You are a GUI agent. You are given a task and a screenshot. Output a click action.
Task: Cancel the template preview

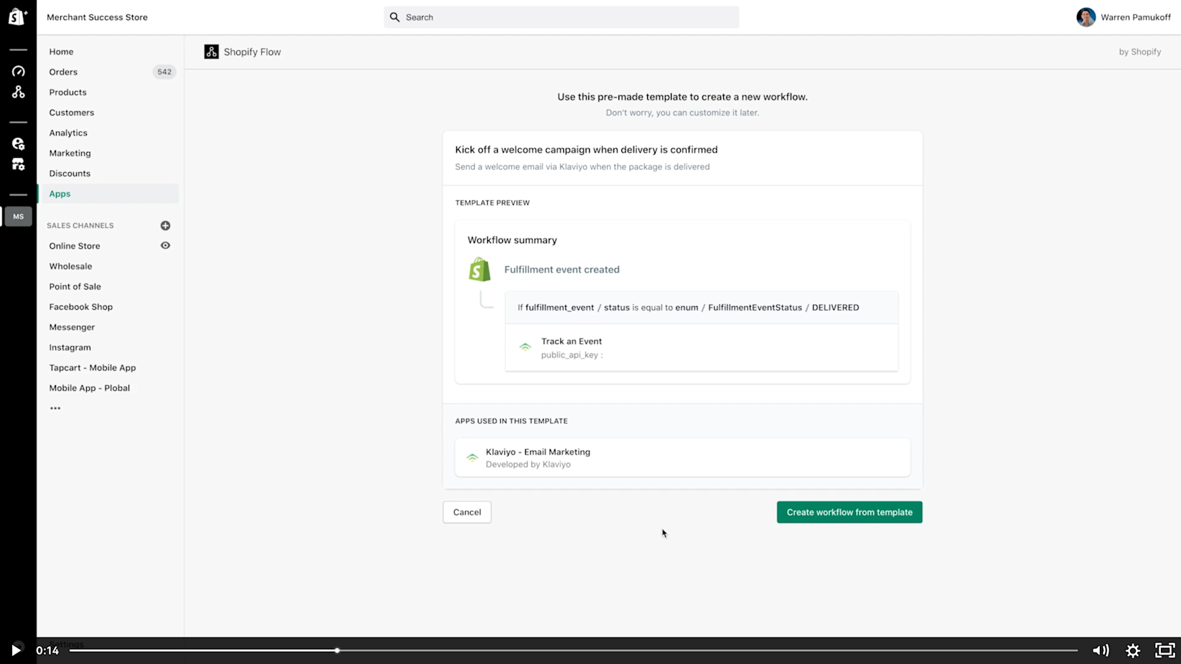467,512
